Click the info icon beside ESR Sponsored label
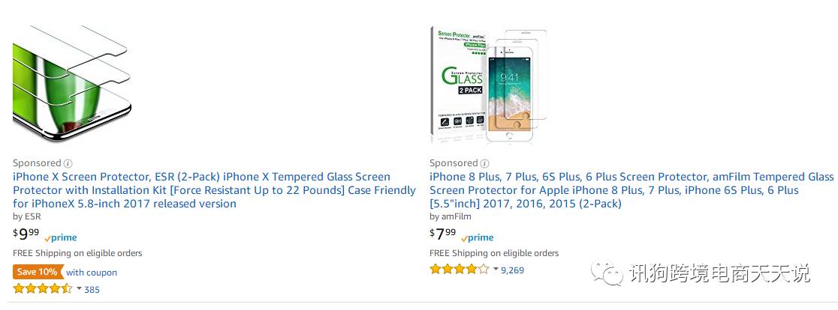 68,163
